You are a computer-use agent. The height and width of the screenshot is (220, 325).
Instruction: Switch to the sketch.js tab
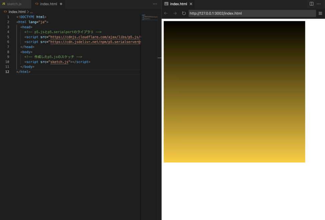15,4
